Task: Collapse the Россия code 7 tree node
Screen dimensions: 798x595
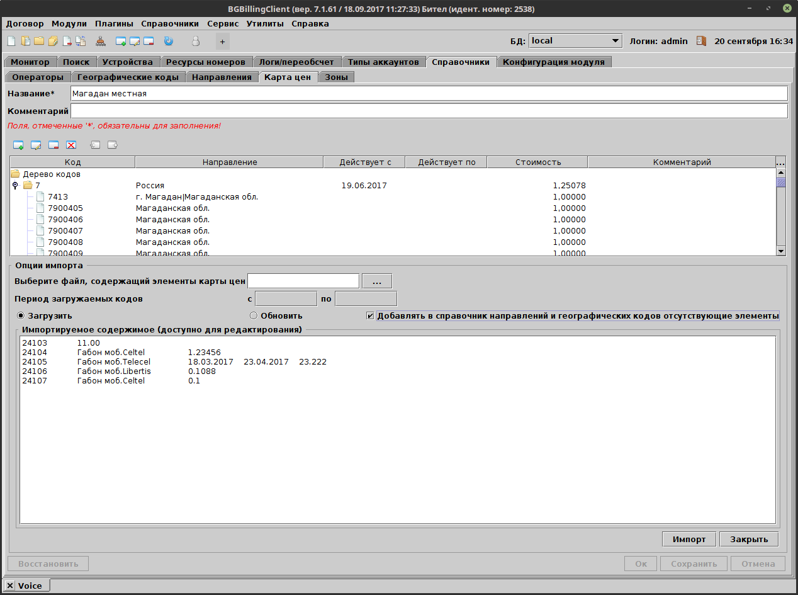Action: [14, 185]
